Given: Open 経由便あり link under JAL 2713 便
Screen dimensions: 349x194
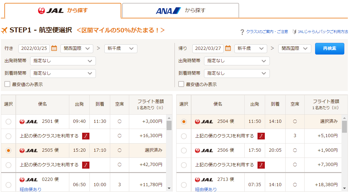Looking at the screenshot, I should coord(206,189).
